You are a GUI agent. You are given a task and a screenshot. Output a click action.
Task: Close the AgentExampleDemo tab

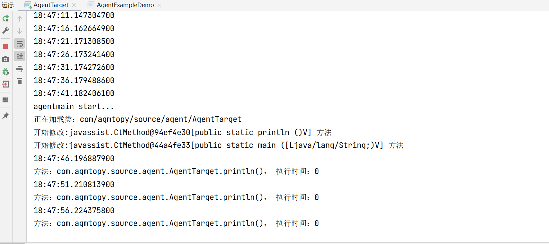[159, 5]
